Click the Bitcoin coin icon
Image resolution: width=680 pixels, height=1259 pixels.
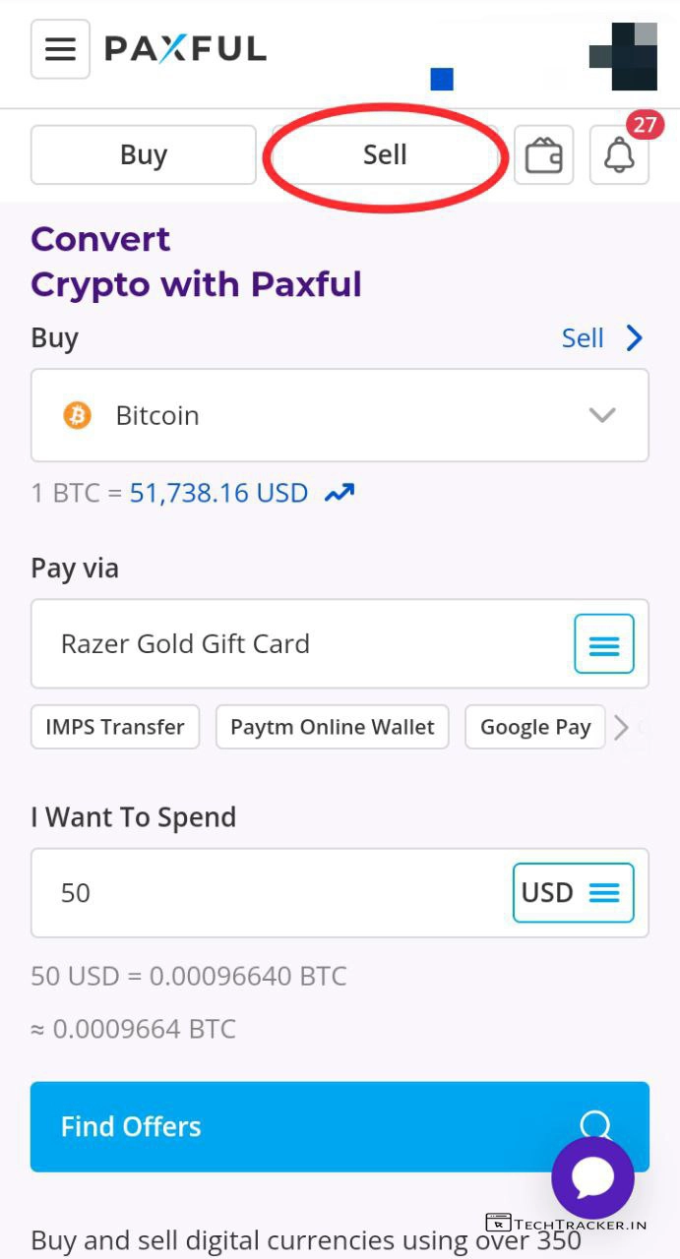(77, 415)
